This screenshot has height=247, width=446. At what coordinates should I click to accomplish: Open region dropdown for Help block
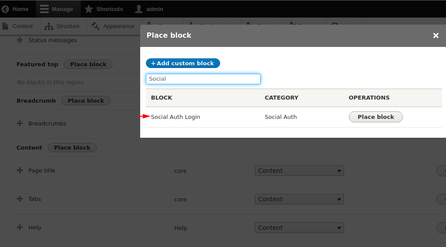[299, 228]
